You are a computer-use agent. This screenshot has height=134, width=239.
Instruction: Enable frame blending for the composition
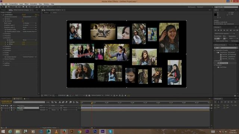(63, 102)
